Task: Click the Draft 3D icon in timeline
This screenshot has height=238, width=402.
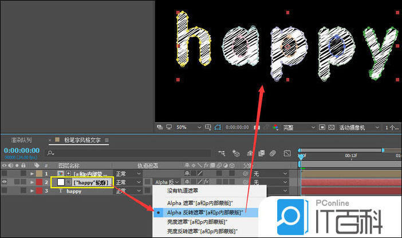Action: [235, 153]
